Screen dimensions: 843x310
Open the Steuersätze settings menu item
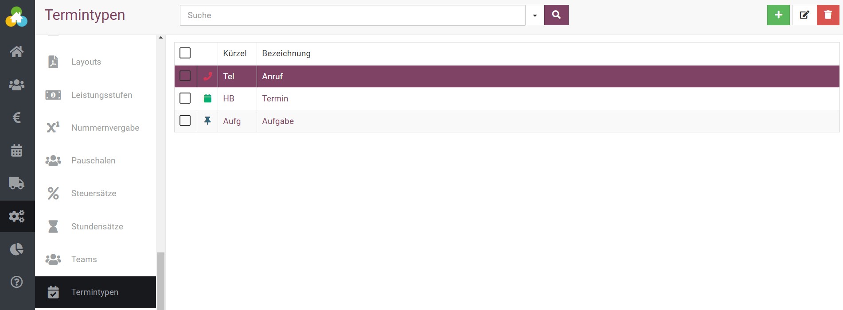pos(94,194)
